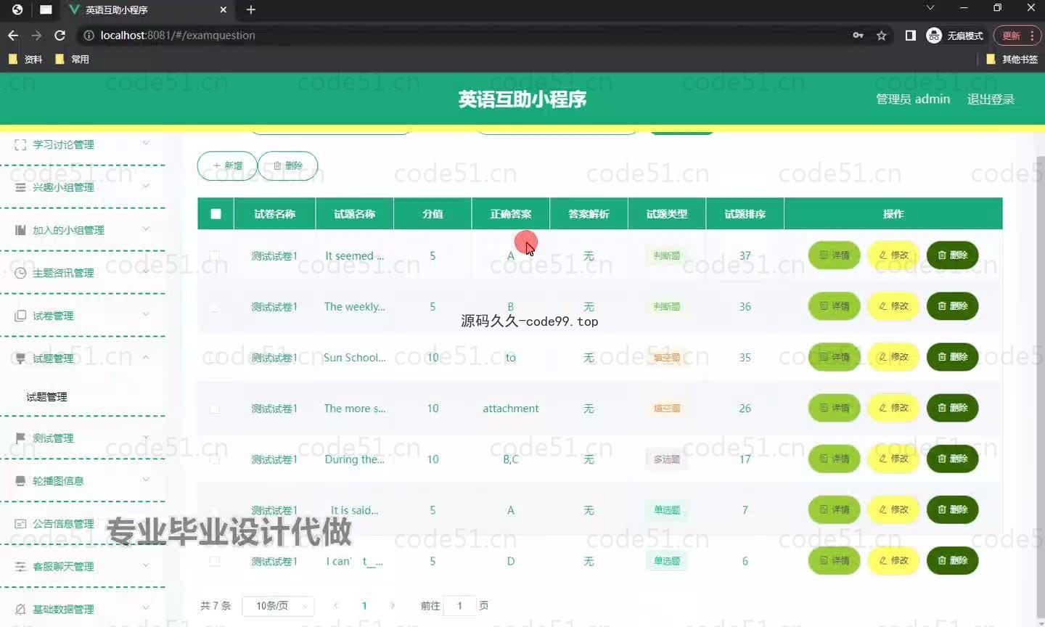Click the 试题管理 trophy icon
1045x627 pixels.
20,358
